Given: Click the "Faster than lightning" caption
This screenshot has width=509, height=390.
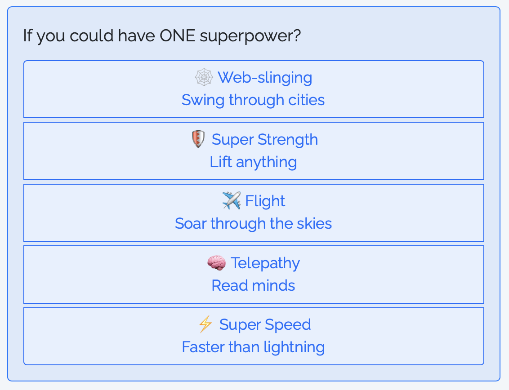Looking at the screenshot, I should click(x=253, y=347).
